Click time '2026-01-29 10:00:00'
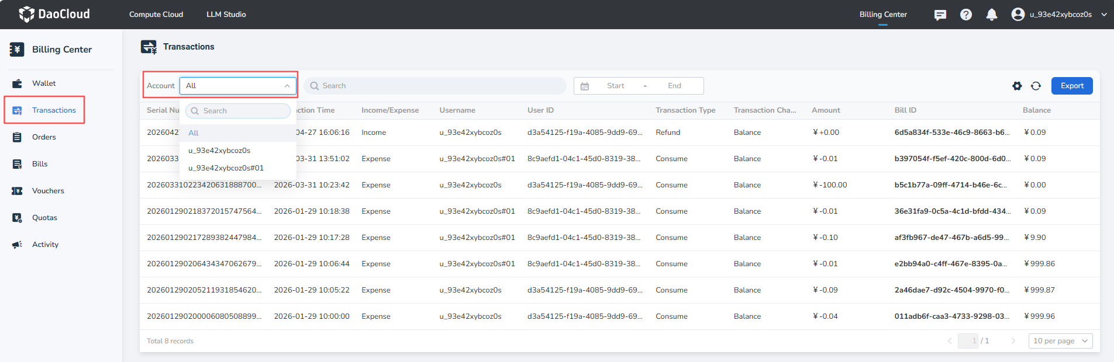This screenshot has width=1114, height=362. coord(312,316)
